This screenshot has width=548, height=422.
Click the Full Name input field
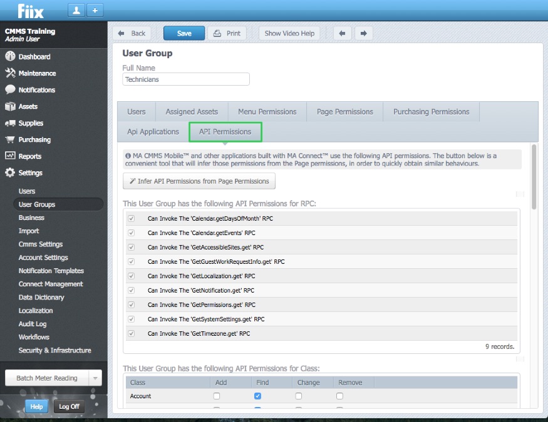click(186, 79)
